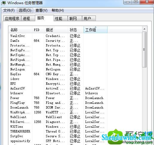This screenshot has width=154, height=145.
Task: Click PID 1268 in the WinHttpA row
Action: (x=37, y=112)
